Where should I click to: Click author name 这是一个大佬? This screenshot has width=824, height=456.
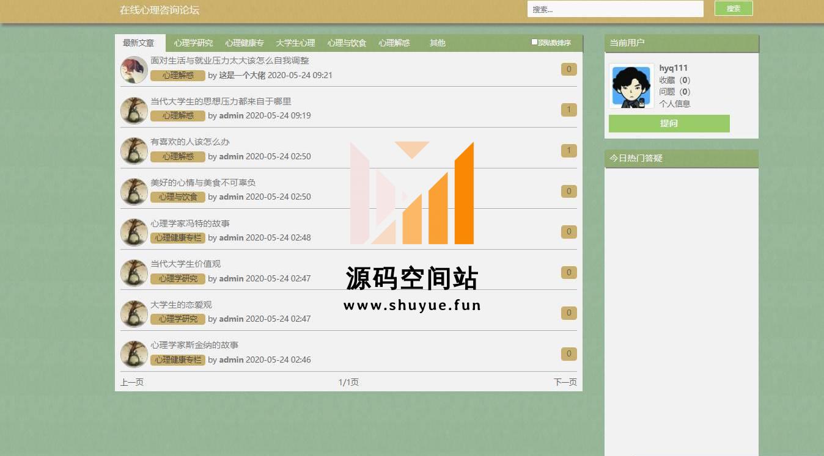pyautogui.click(x=242, y=75)
